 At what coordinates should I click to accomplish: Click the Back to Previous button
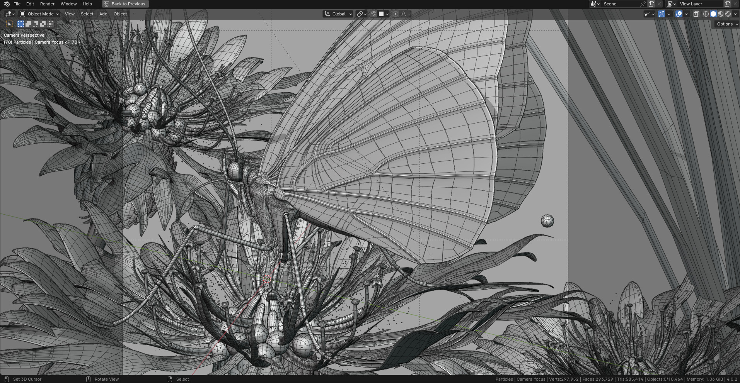pyautogui.click(x=125, y=4)
